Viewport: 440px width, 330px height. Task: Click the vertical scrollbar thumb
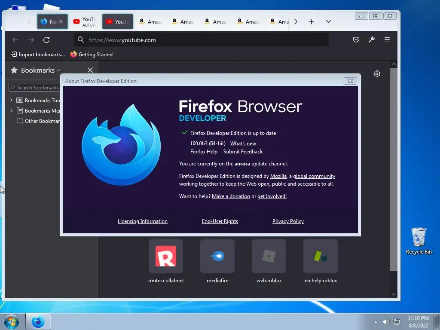click(394, 169)
